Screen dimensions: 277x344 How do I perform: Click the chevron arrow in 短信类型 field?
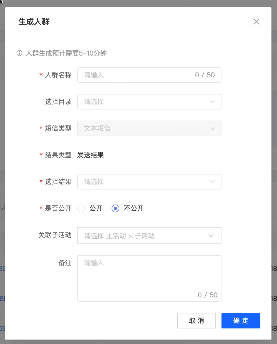coord(213,128)
